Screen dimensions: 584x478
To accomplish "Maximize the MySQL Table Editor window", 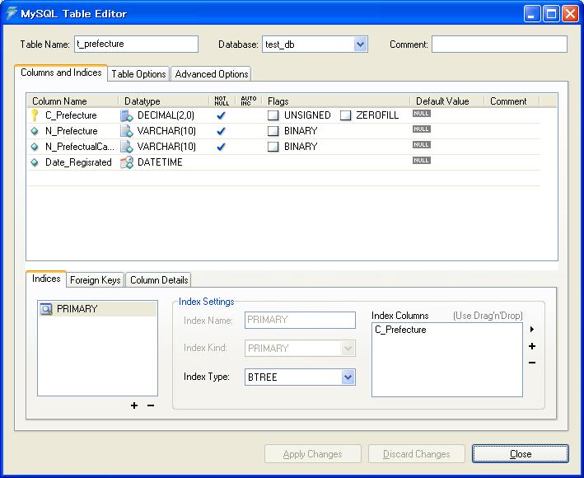I will click(551, 14).
